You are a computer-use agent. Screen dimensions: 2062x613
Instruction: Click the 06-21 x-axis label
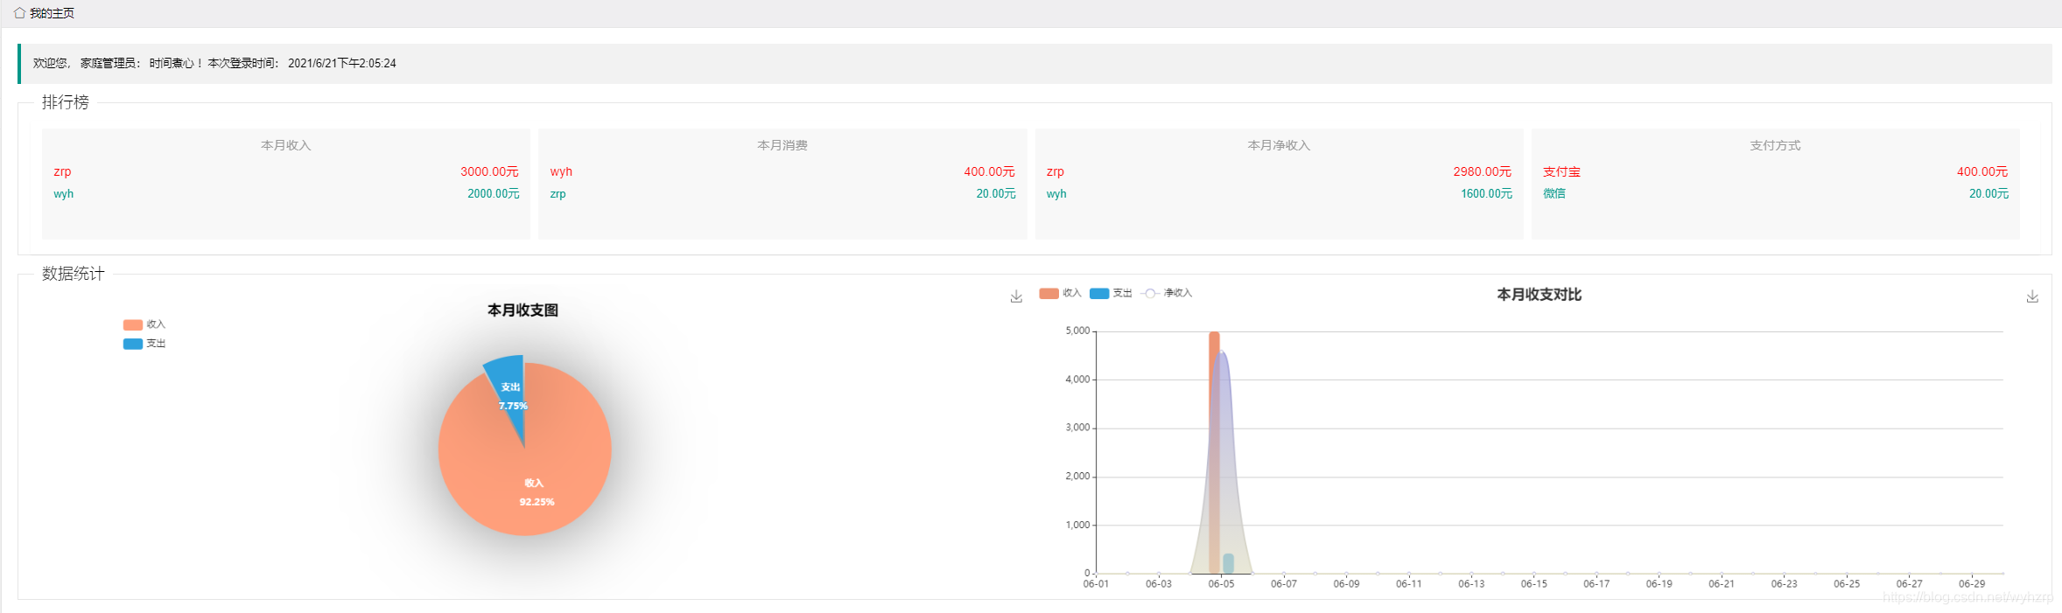pyautogui.click(x=1722, y=583)
